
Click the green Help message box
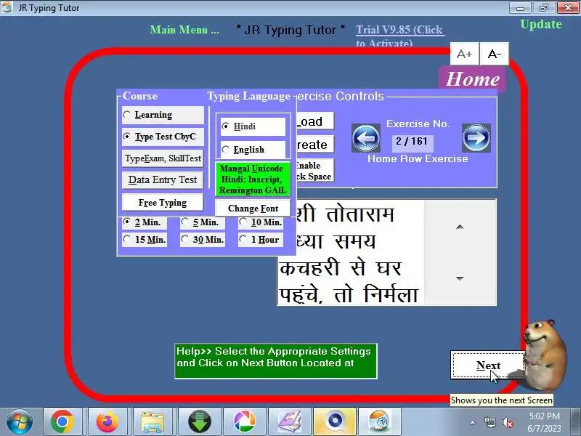(276, 361)
